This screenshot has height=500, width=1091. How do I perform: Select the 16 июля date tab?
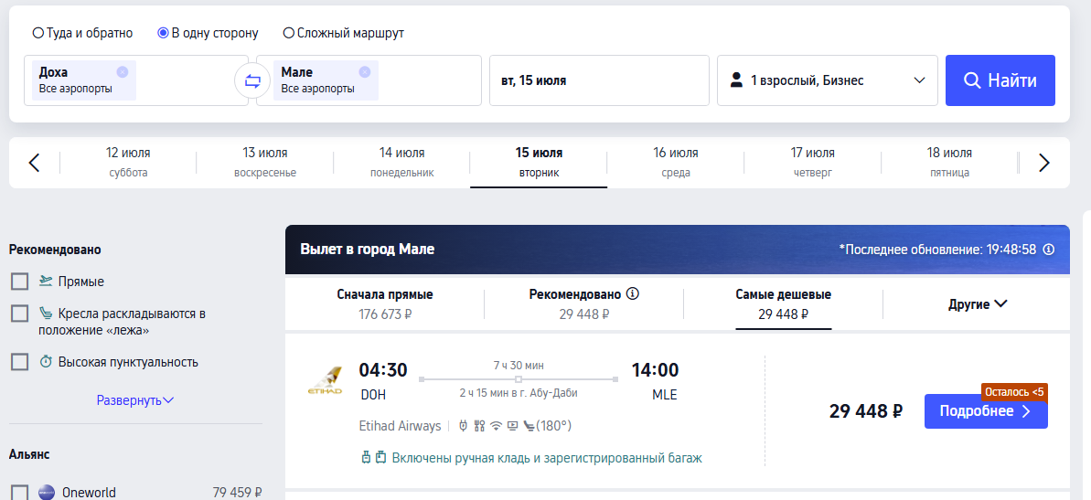(676, 163)
